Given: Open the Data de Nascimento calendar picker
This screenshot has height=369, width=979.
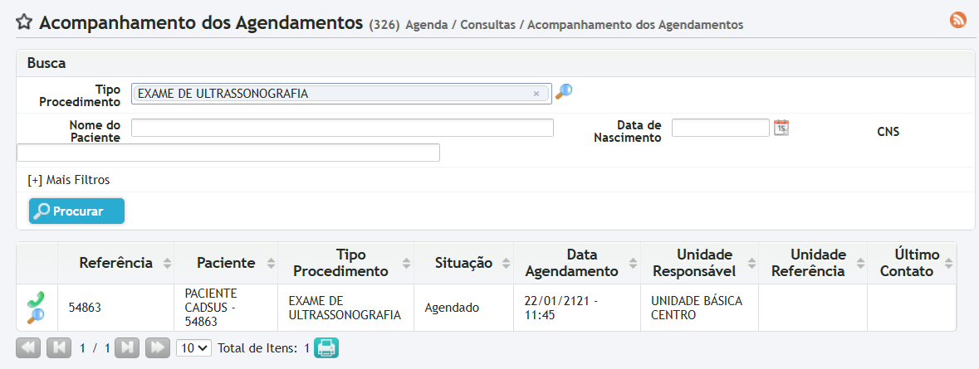Looking at the screenshot, I should [x=781, y=127].
